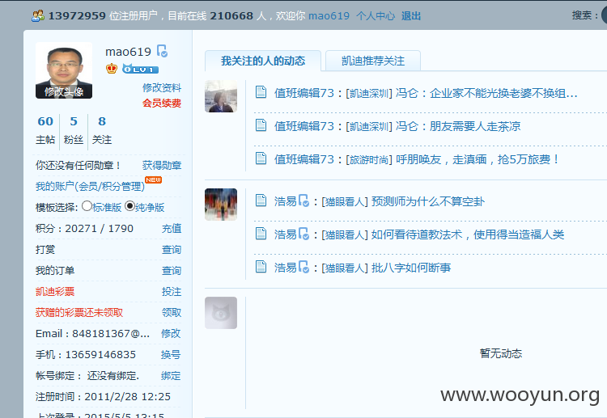Click the 注册时间：2011/2/28 12:25 text
607x418 pixels.
tap(103, 397)
